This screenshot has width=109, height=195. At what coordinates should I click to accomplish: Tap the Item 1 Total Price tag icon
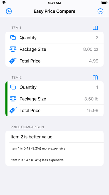[13, 61]
